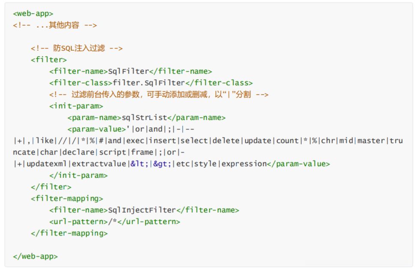Click the closing filter tag
The height and width of the screenshot is (268, 415).
pyautogui.click(x=51, y=187)
